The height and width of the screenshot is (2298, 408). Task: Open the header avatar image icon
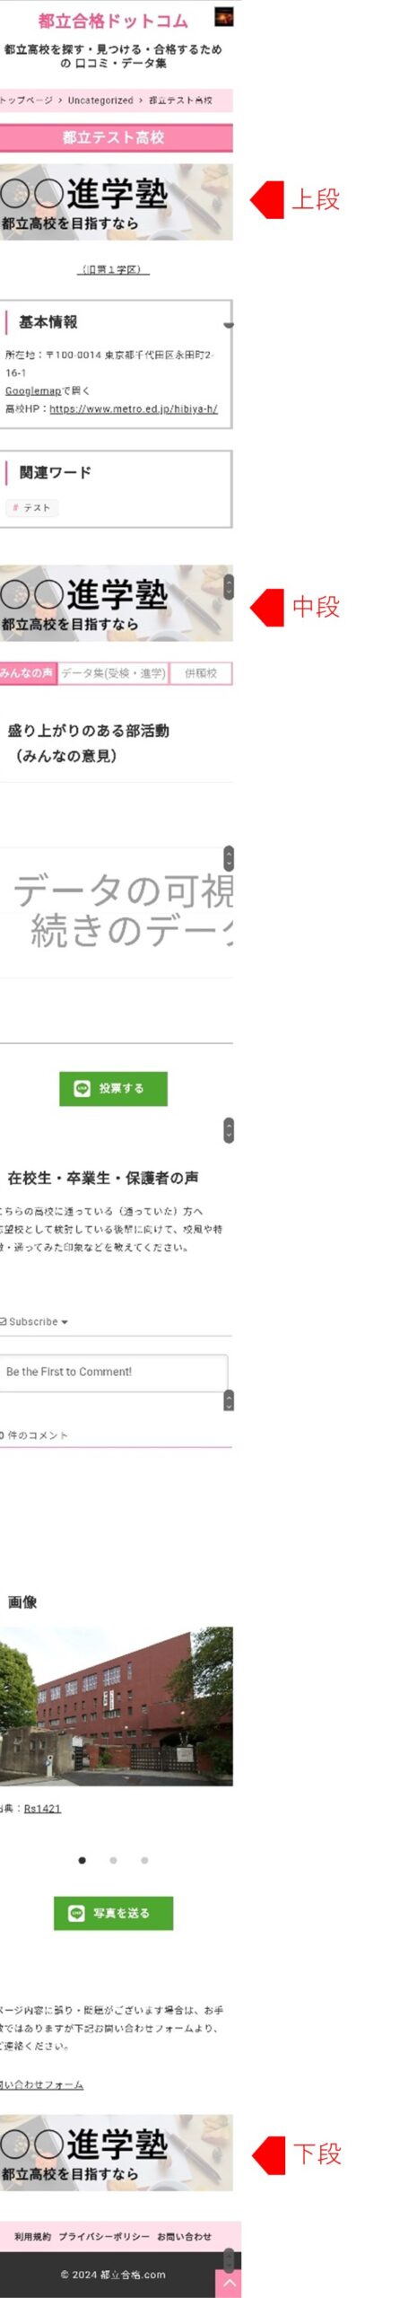click(223, 17)
